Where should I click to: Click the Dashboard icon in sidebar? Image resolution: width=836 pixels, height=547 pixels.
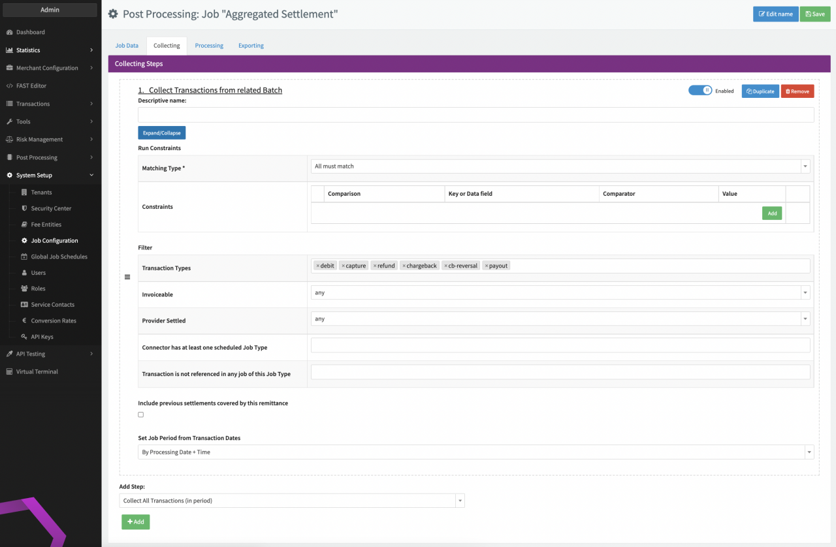[10, 32]
